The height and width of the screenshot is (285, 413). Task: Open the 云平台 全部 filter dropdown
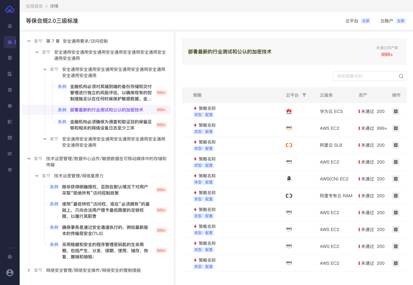click(x=366, y=21)
